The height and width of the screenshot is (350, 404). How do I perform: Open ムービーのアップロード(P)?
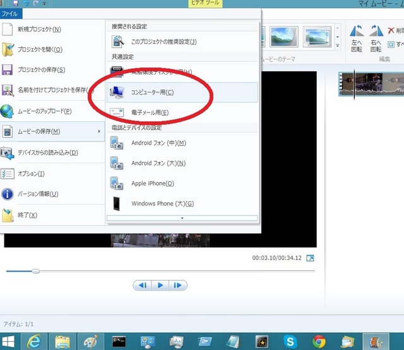tap(52, 111)
